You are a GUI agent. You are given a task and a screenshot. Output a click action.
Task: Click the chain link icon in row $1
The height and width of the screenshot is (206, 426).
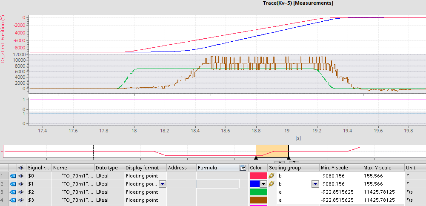[271, 184]
